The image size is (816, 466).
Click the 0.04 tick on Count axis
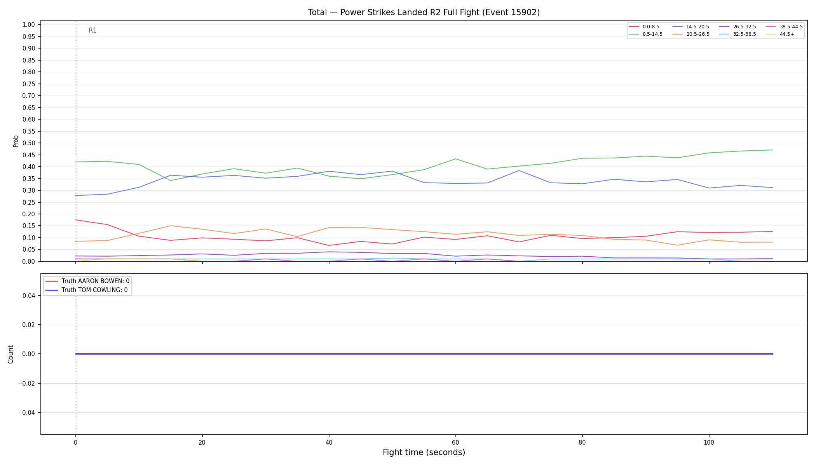coord(29,296)
